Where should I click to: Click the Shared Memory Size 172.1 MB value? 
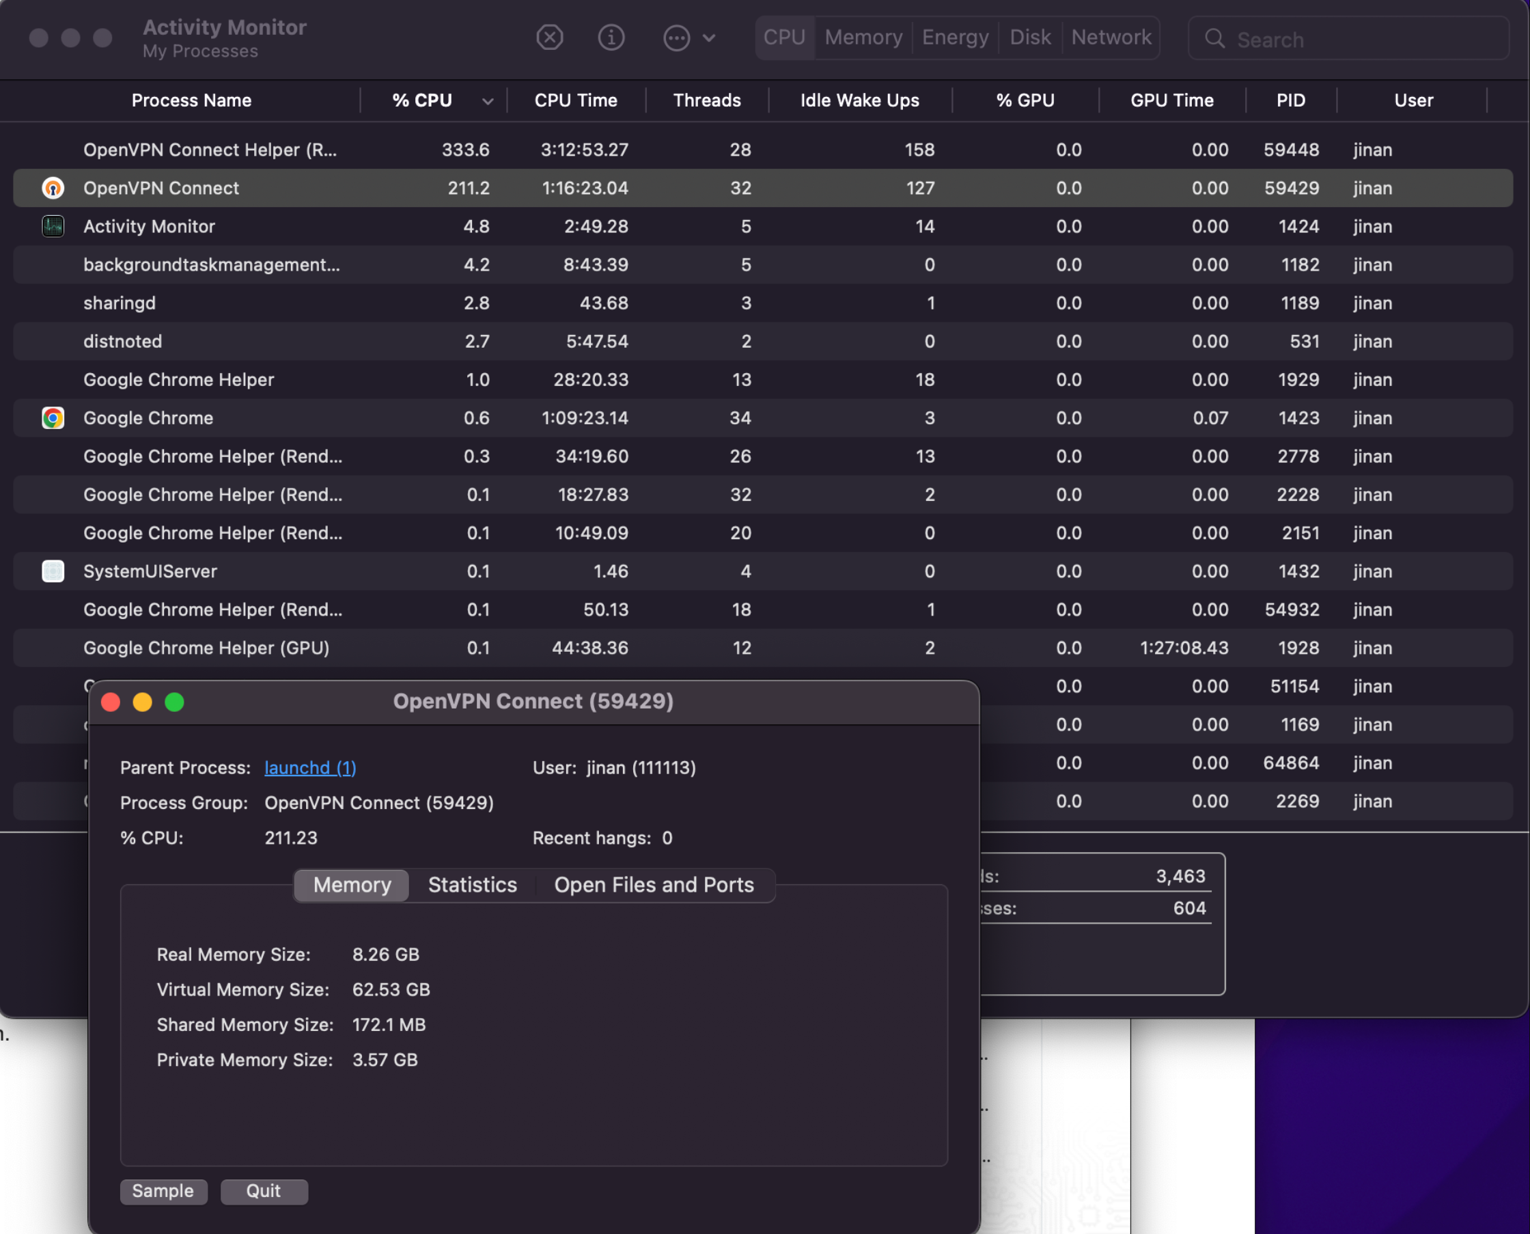point(389,1024)
